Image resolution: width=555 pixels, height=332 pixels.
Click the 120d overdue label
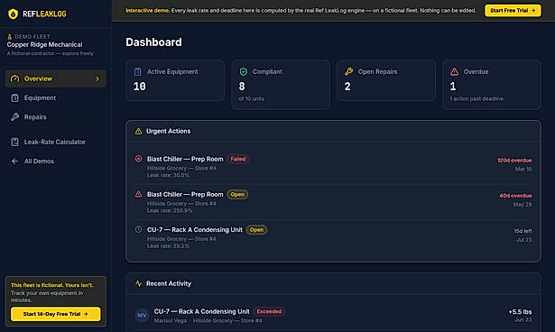[x=514, y=161]
